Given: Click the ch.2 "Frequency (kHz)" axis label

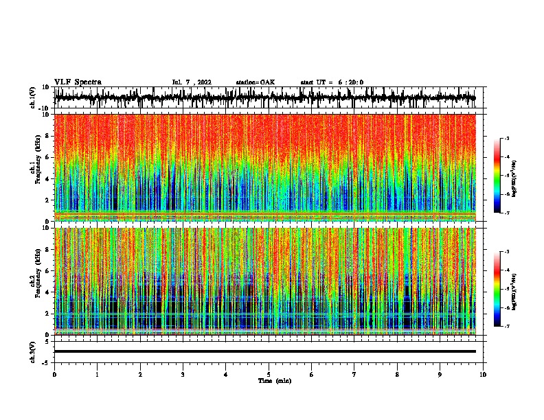Looking at the screenshot, I should pos(38,274).
